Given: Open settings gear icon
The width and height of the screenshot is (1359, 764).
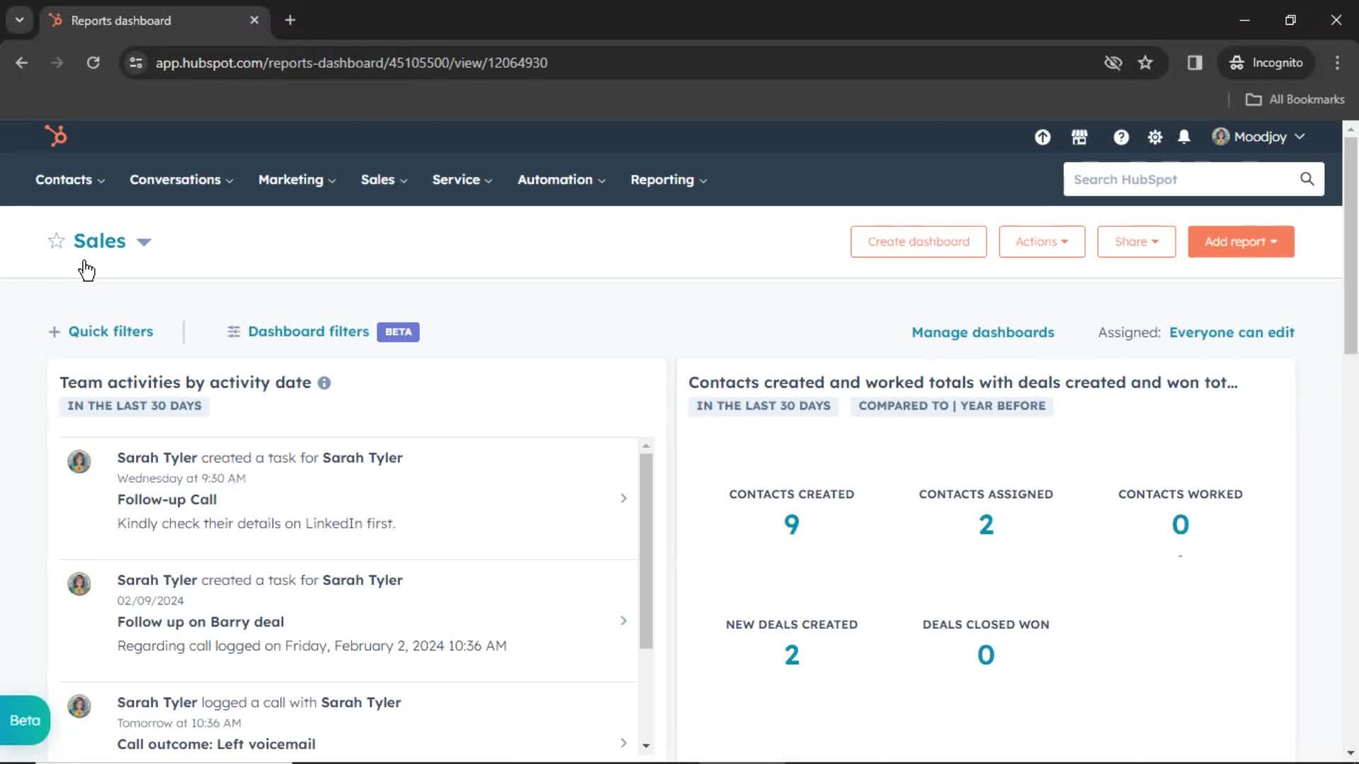Looking at the screenshot, I should (x=1154, y=137).
